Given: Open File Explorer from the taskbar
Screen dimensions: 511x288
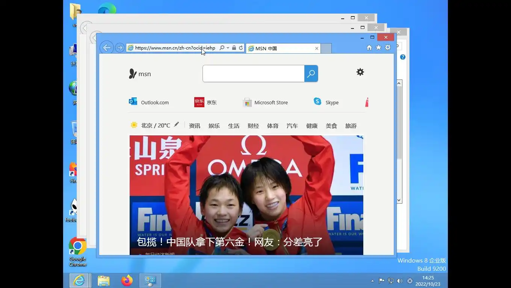Looking at the screenshot, I should [x=104, y=280].
